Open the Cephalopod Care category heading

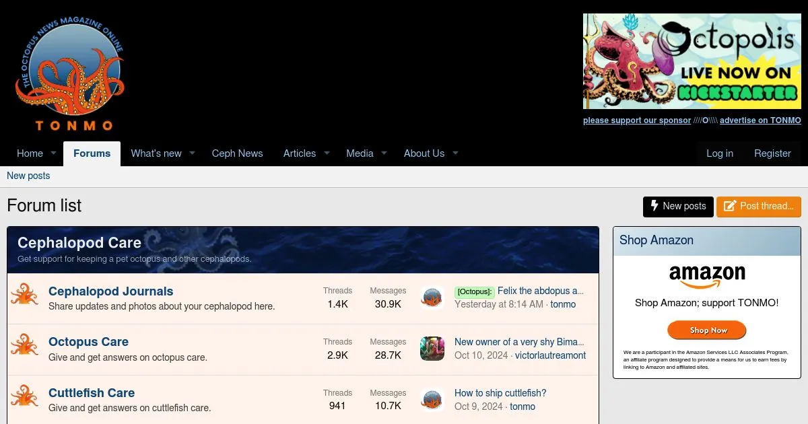coord(79,243)
